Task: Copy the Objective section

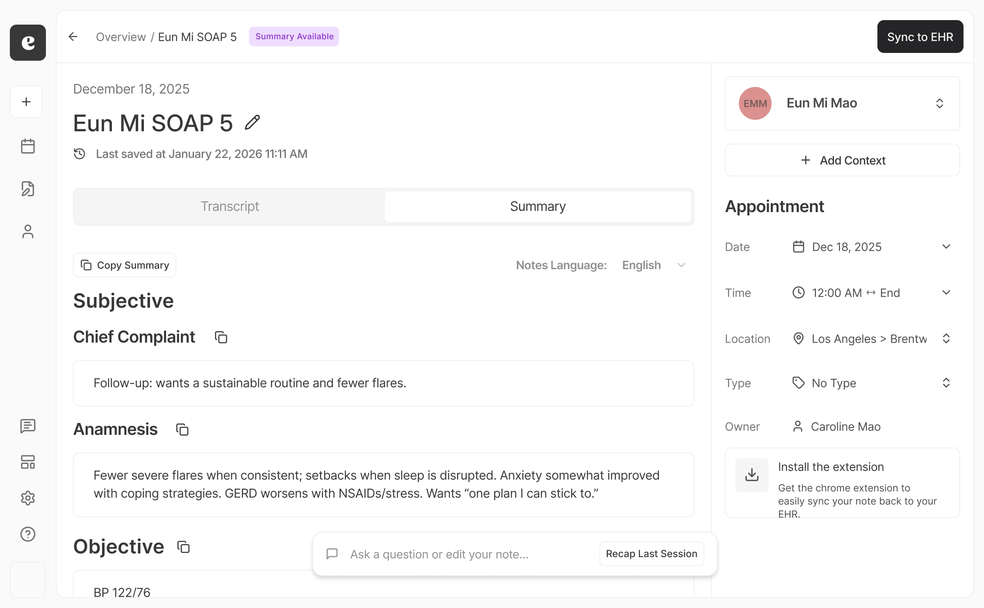Action: pyautogui.click(x=183, y=547)
